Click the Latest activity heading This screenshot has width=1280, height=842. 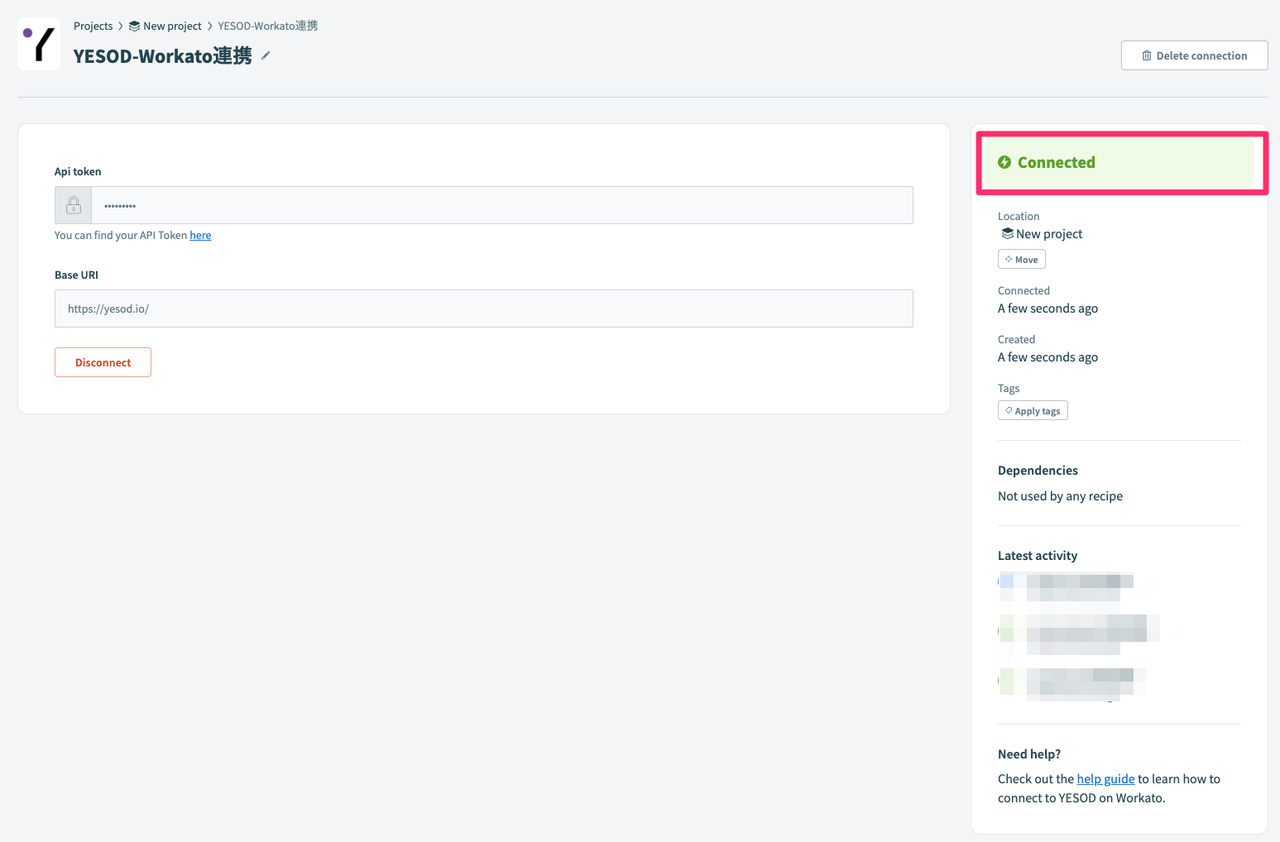pyautogui.click(x=1038, y=556)
